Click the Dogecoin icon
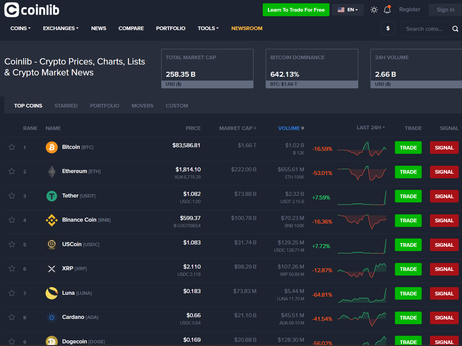This screenshot has height=346, width=462. point(52,341)
